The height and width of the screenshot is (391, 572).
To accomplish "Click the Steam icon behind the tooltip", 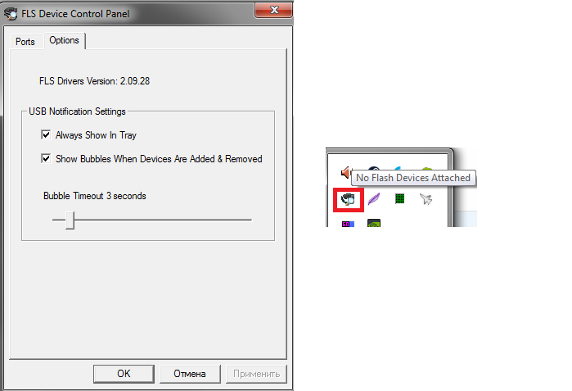I will (x=374, y=169).
